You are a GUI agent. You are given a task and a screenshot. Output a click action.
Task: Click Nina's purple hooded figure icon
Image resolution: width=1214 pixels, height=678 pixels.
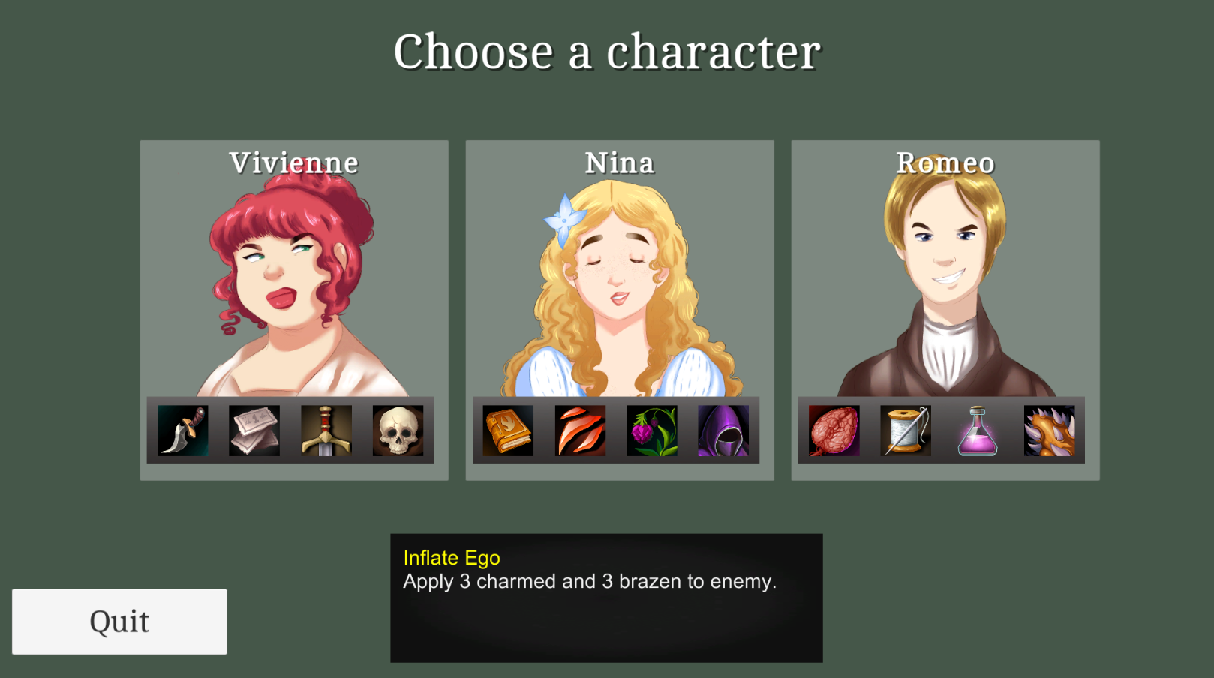click(723, 430)
